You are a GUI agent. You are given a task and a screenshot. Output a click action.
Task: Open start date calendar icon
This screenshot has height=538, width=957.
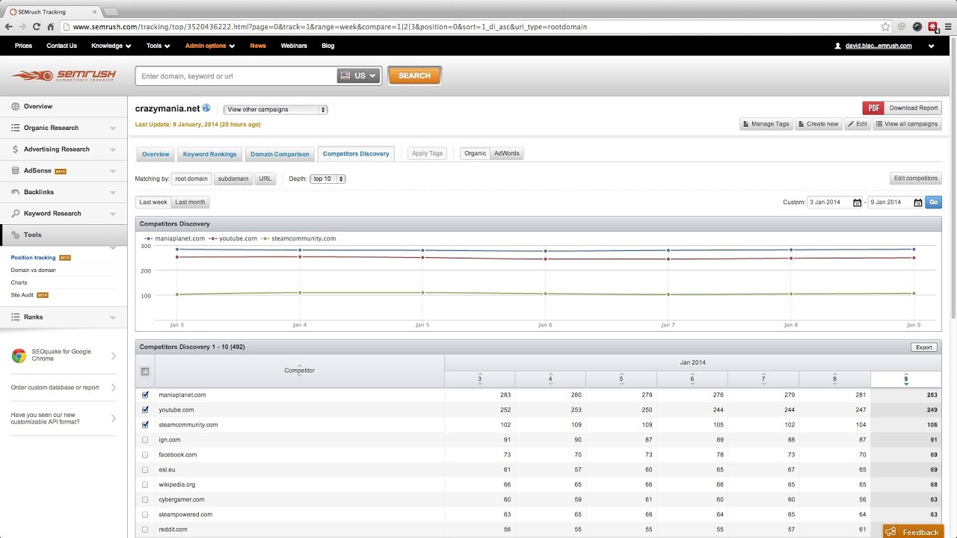click(857, 202)
